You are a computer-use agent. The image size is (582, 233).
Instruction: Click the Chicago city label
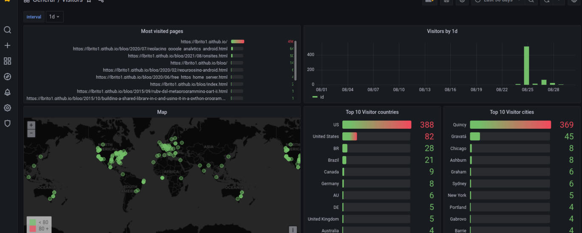[x=458, y=148]
